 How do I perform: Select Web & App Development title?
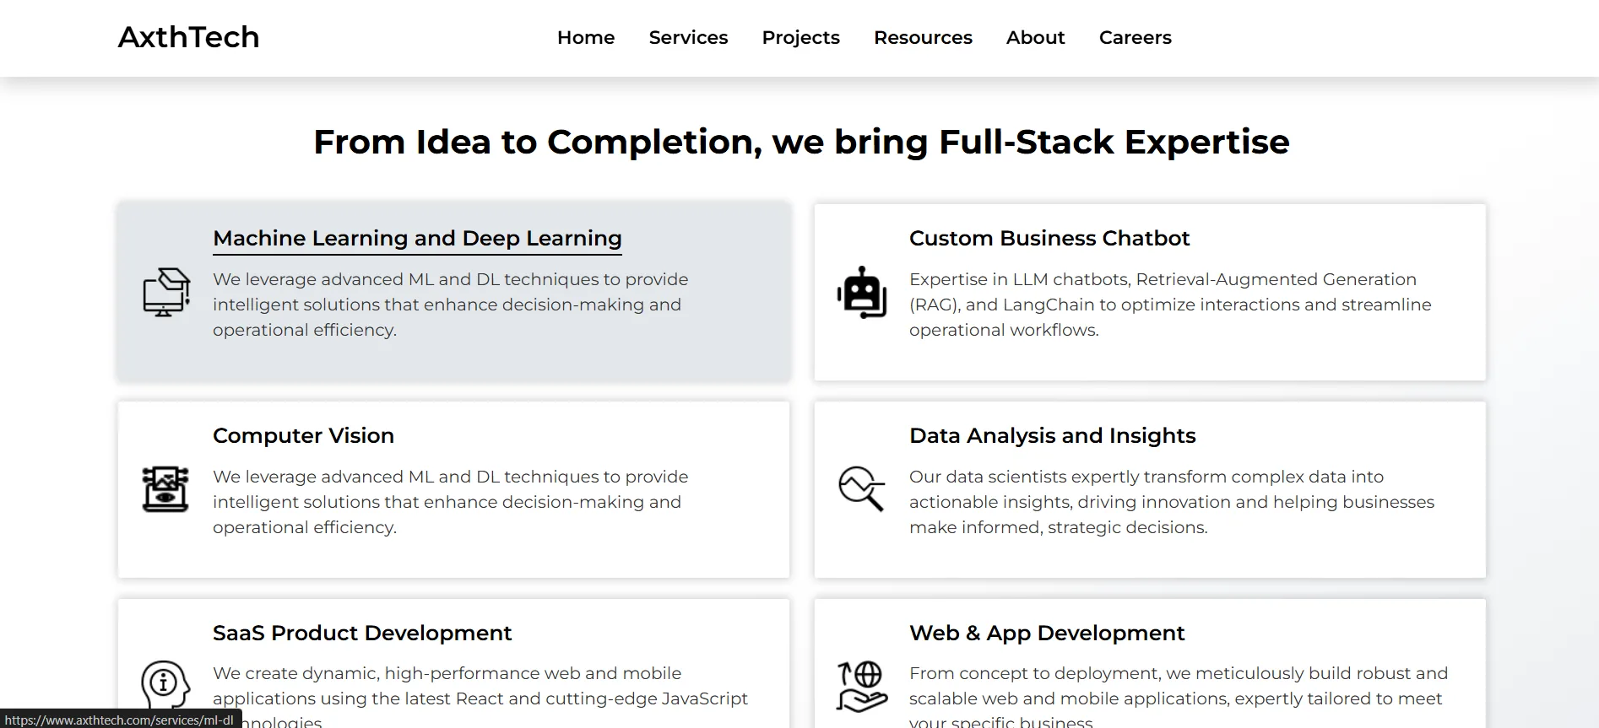[x=1046, y=634]
